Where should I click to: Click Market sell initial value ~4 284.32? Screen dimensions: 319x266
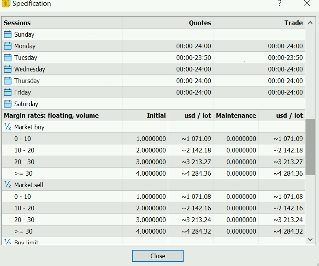196,231
